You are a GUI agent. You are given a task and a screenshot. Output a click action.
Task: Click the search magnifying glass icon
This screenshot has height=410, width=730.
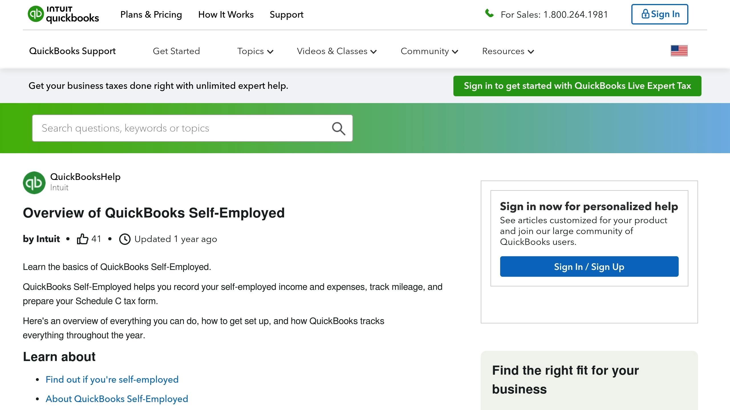pos(338,128)
